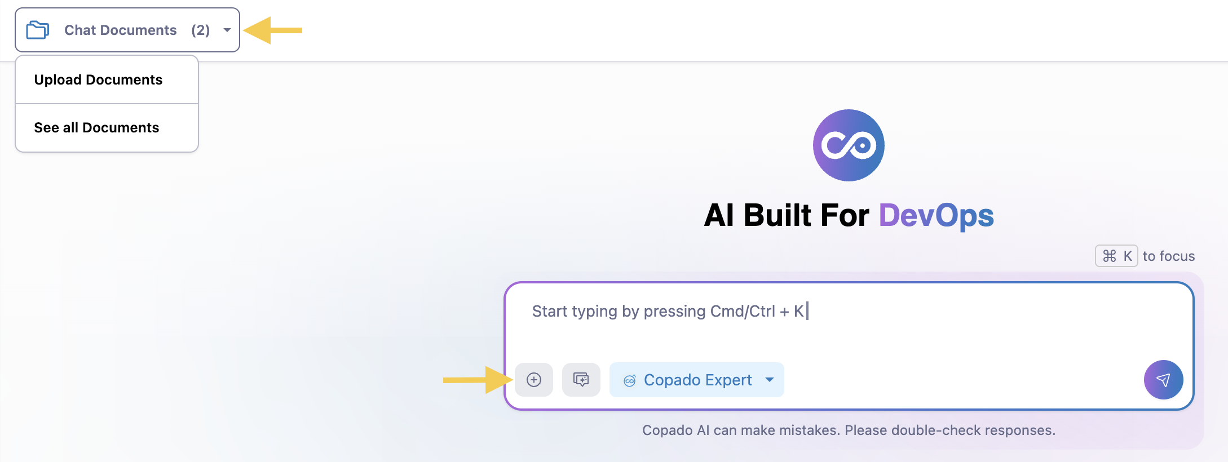Screen dimensions: 1228x462
Task: Click the Copado Expert agent icon
Action: click(629, 381)
